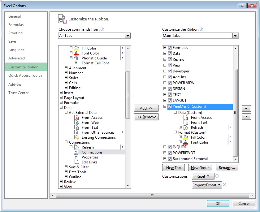Go to Quick Access Toolbar options

pos(26,76)
